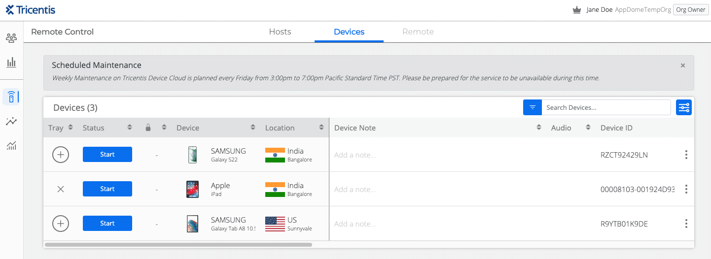Open column settings sliders icon
The width and height of the screenshot is (711, 259).
684,107
